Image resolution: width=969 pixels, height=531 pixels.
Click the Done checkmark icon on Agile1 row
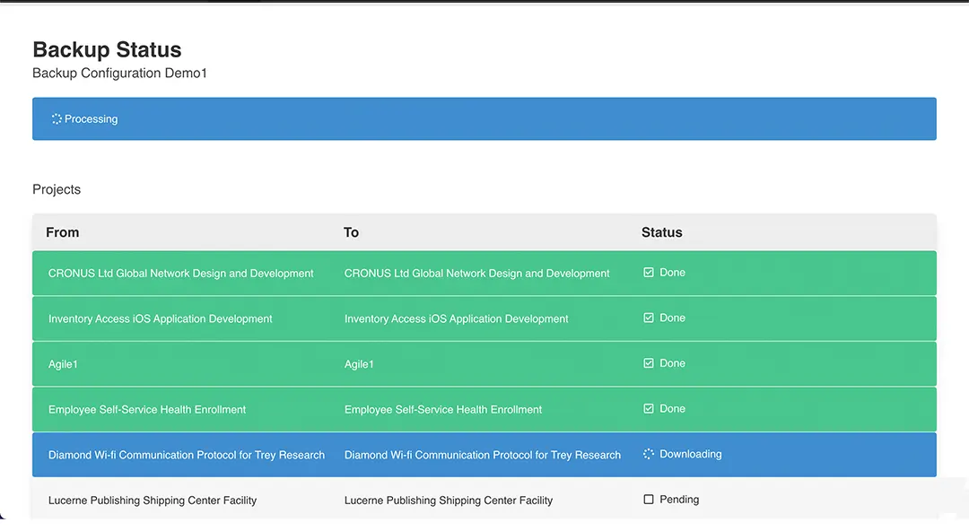coord(647,362)
